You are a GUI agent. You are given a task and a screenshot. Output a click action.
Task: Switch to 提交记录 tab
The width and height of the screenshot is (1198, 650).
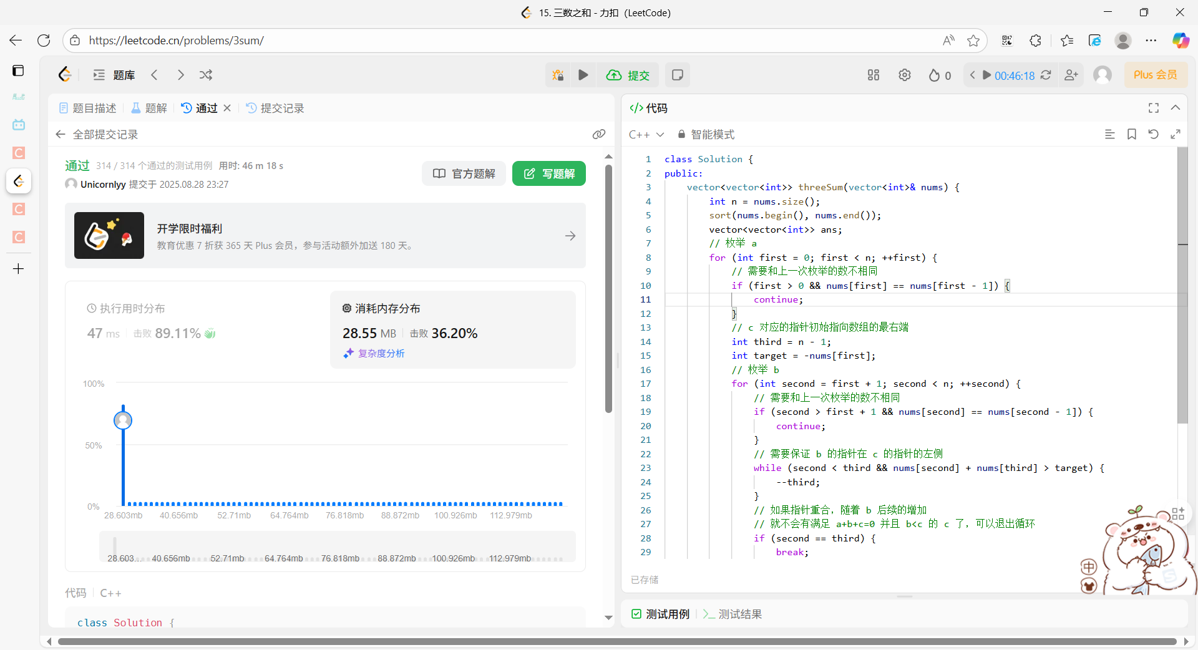coord(275,108)
